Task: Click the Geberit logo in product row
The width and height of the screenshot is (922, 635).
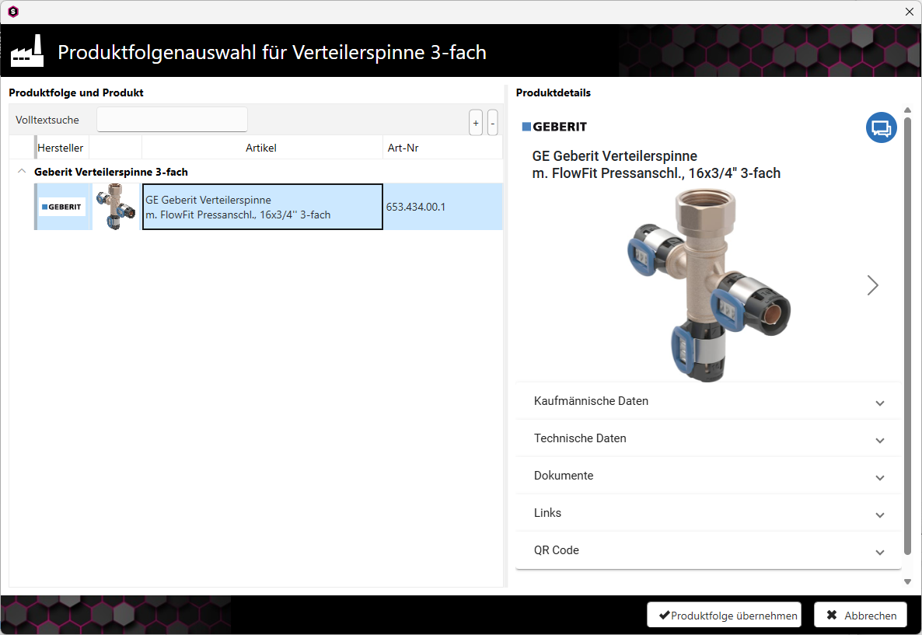Action: [x=61, y=207]
